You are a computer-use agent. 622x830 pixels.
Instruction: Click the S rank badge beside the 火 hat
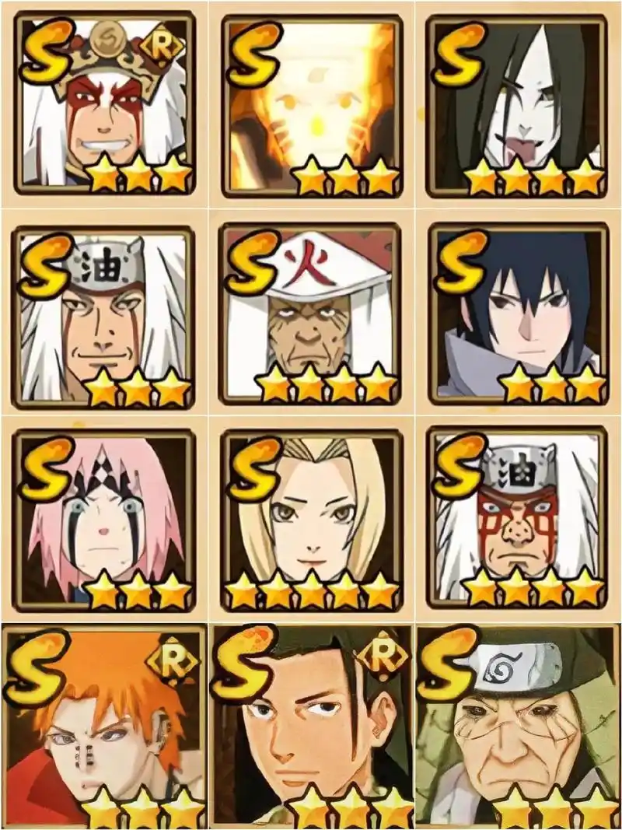tap(252, 262)
